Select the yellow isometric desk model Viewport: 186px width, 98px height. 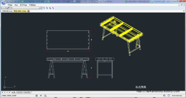[122, 36]
